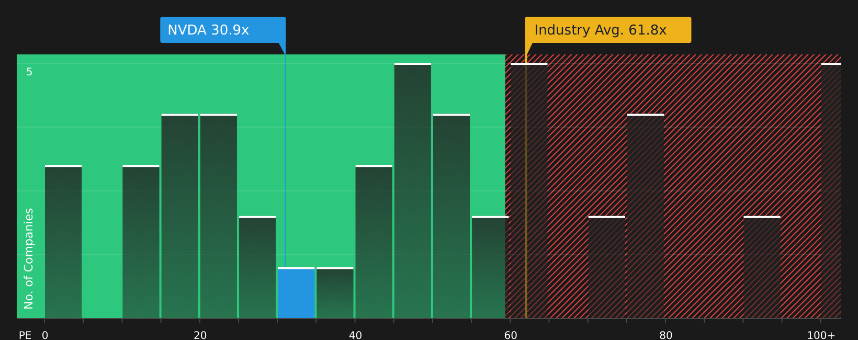Select the bar for PE 50 to 55
This screenshot has width=858, height=340.
[451, 216]
